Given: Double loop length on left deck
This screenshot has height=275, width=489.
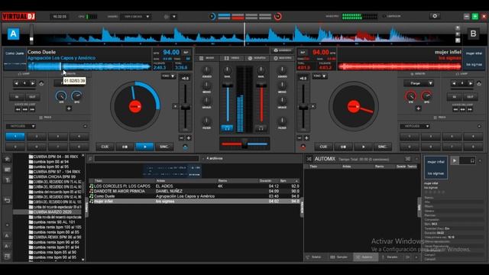Looking at the screenshot, I should point(32,83).
